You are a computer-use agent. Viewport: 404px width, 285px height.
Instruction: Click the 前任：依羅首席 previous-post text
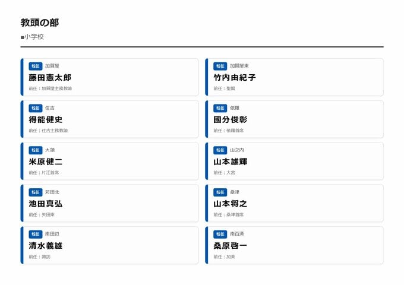coord(229,131)
